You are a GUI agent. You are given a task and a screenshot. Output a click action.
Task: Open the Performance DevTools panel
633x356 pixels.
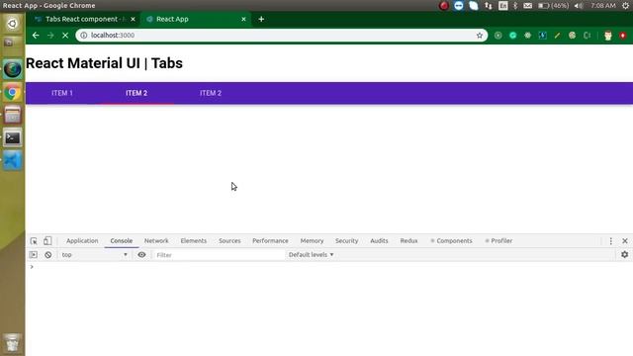point(270,241)
